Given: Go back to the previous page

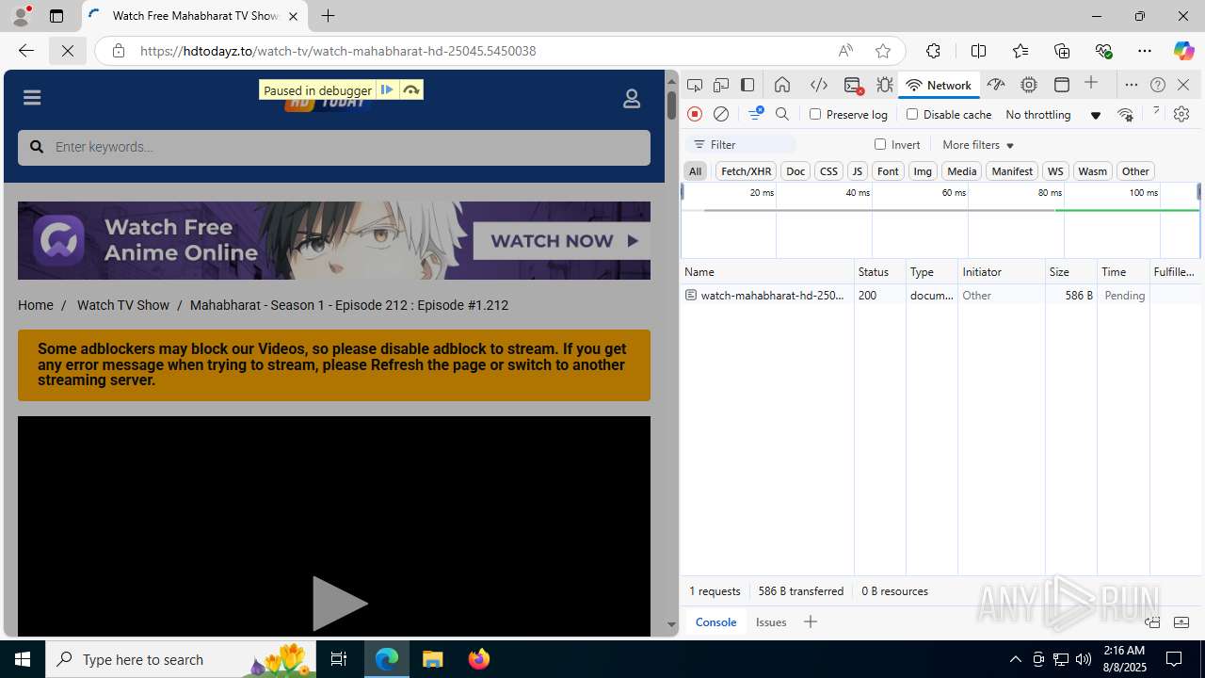Looking at the screenshot, I should pyautogui.click(x=26, y=51).
